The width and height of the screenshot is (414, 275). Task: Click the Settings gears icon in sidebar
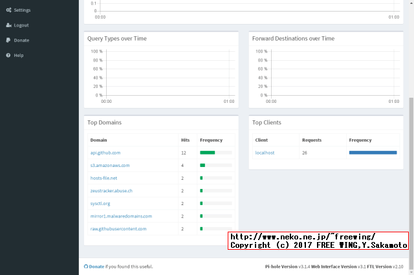click(x=8, y=10)
